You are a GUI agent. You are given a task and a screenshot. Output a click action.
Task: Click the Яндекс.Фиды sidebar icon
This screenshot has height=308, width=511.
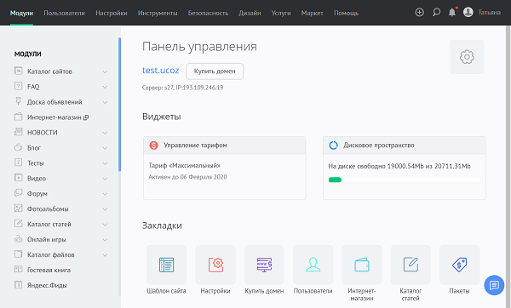tap(19, 284)
